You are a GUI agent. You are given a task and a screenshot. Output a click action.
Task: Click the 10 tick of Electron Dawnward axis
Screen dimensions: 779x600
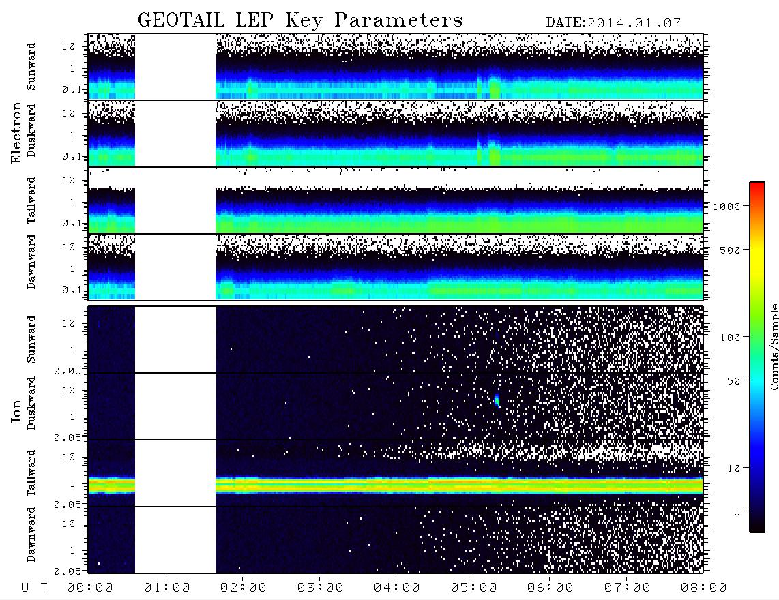click(69, 247)
